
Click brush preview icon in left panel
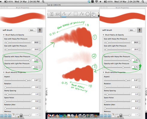tap(40, 30)
